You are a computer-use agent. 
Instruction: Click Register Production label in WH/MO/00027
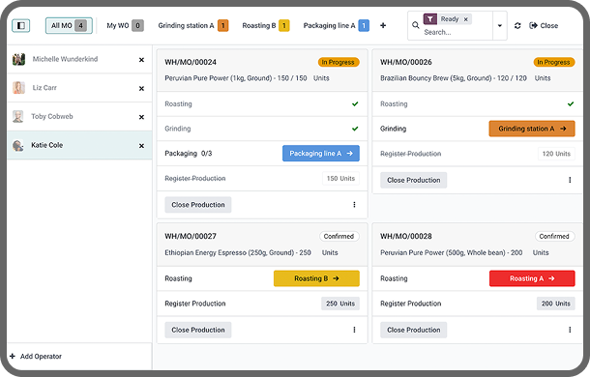click(x=195, y=304)
